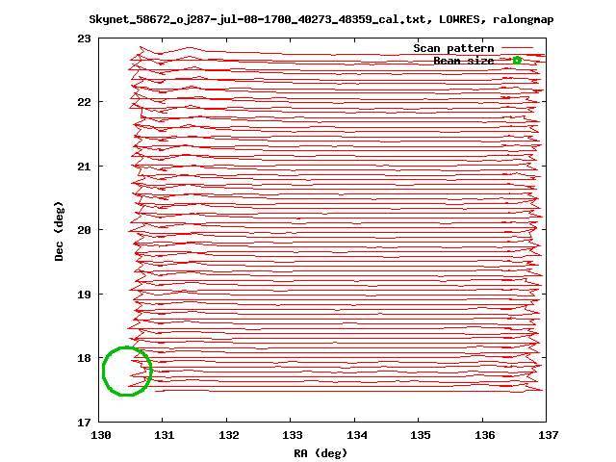The image size is (616, 462).
Task: Click the x-axis tick label 132
Action: (x=229, y=435)
